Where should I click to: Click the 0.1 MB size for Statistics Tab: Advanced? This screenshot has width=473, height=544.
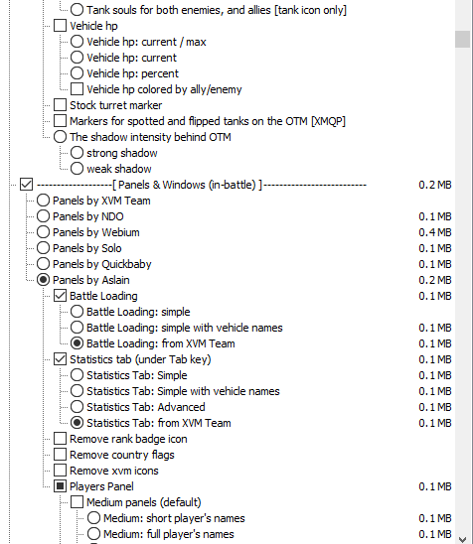(435, 407)
